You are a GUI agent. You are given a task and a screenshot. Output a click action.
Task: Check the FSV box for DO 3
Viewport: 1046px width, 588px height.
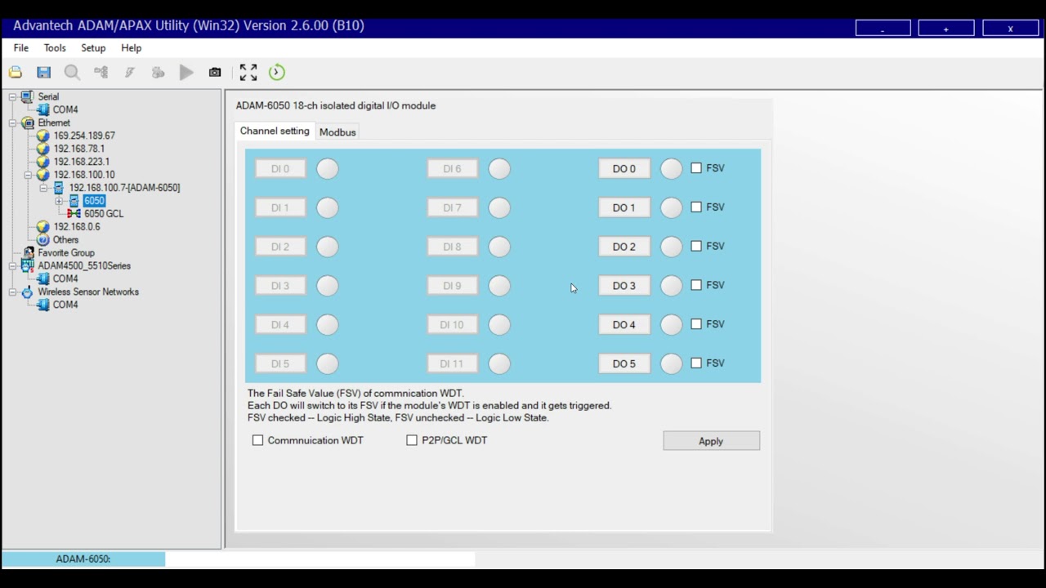696,285
